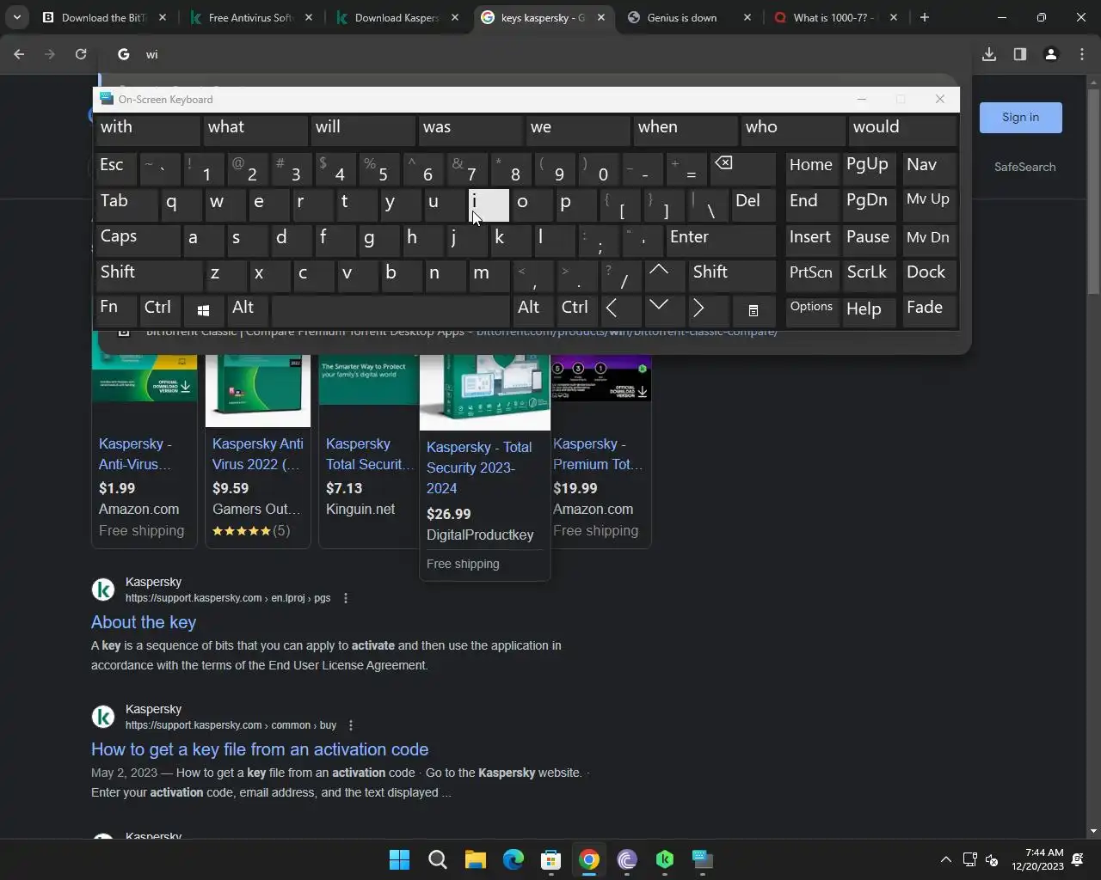Open taskbar Search icon
1101x880 pixels.
pyautogui.click(x=437, y=859)
